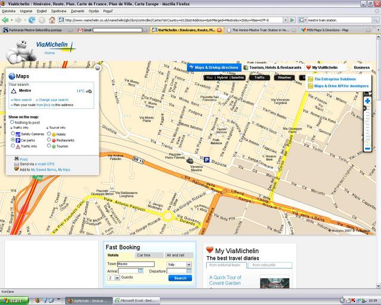Click the envelope icon next to Send via
Viewport: 381px width, 305px height.
17,164
